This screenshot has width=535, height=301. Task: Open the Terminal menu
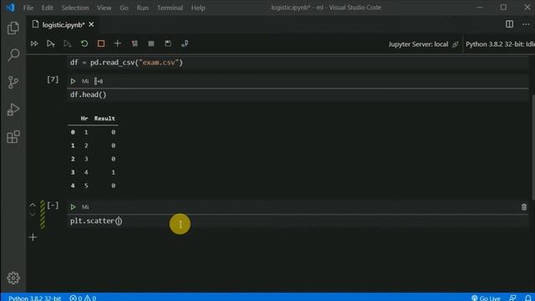click(170, 8)
